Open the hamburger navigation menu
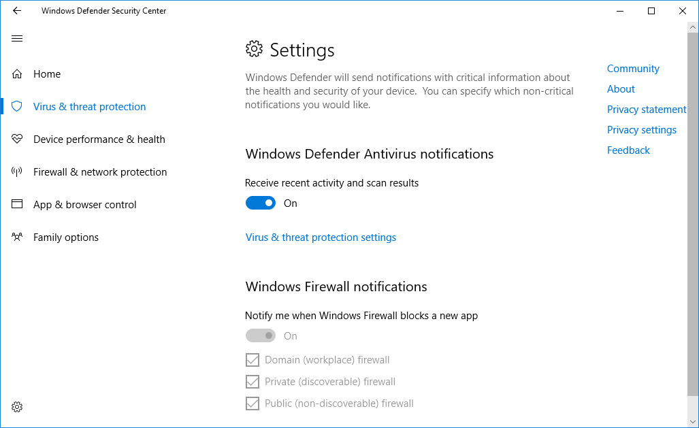This screenshot has width=699, height=428. 17,38
